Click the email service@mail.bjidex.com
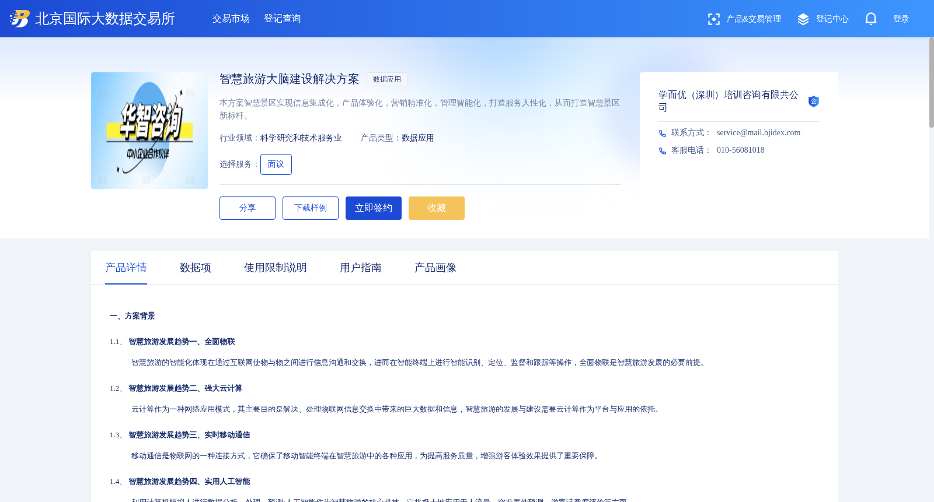Screen dimensions: 934x502 click(x=759, y=133)
